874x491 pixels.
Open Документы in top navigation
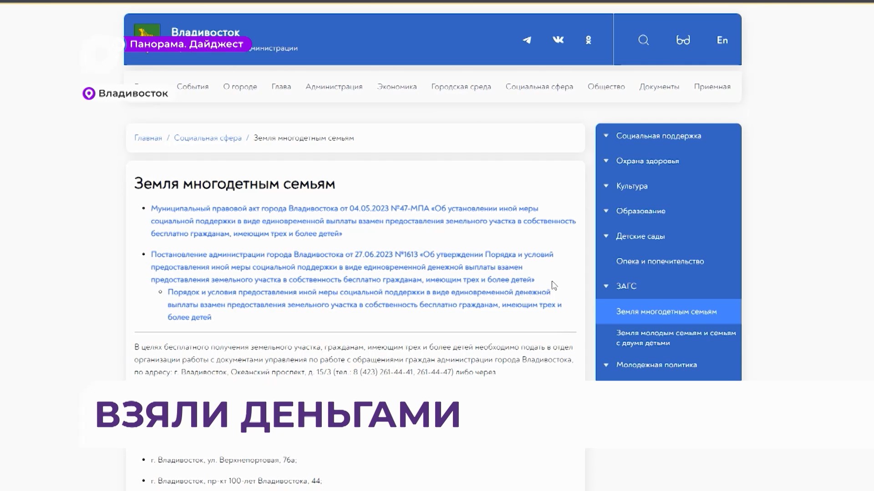[659, 86]
